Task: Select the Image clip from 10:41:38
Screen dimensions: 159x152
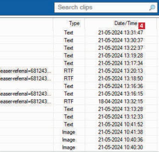Action: [78, 132]
